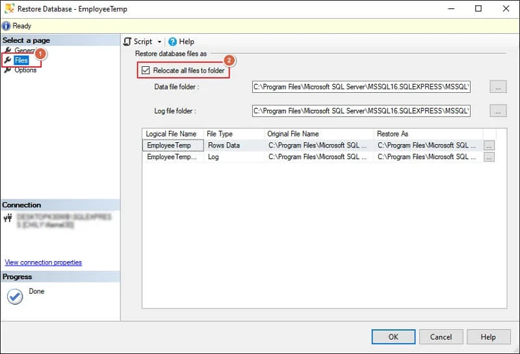This screenshot has height=354, width=520.
Task: Open the Options page
Action: (25, 70)
